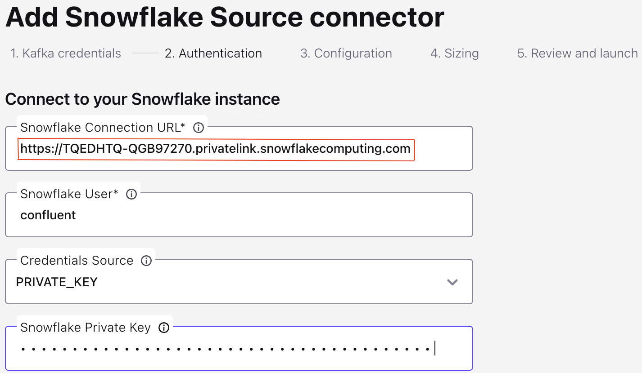Click the dropdown arrow in Credentials Source field
This screenshot has height=373, width=642.
[452, 282]
